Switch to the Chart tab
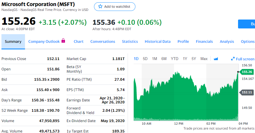The image size is (255, 133). [78, 42]
